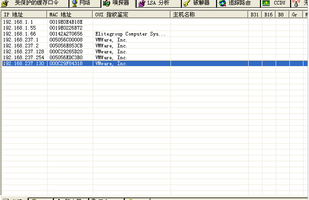309x200 pixels.
Task: Click MAC address 000C29F84318
Action: [66, 63]
